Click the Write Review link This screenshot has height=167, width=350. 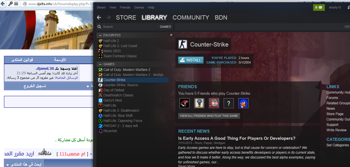point(336,130)
